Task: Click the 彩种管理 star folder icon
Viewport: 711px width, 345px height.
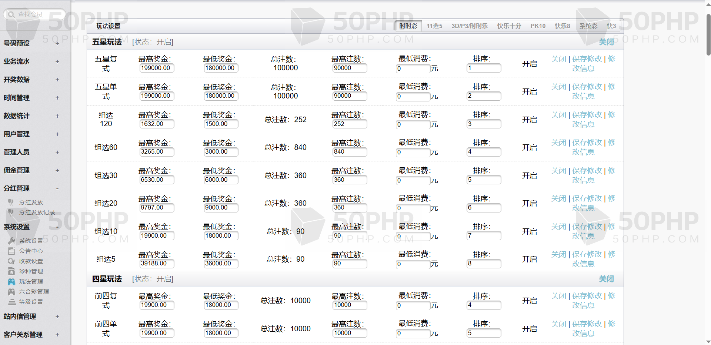Action: (11, 271)
